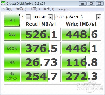Expand the test count dropdown showing 5

(x=28, y=17)
